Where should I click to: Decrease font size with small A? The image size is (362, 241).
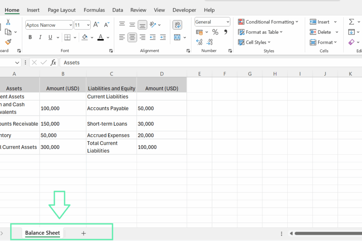click(x=106, y=24)
